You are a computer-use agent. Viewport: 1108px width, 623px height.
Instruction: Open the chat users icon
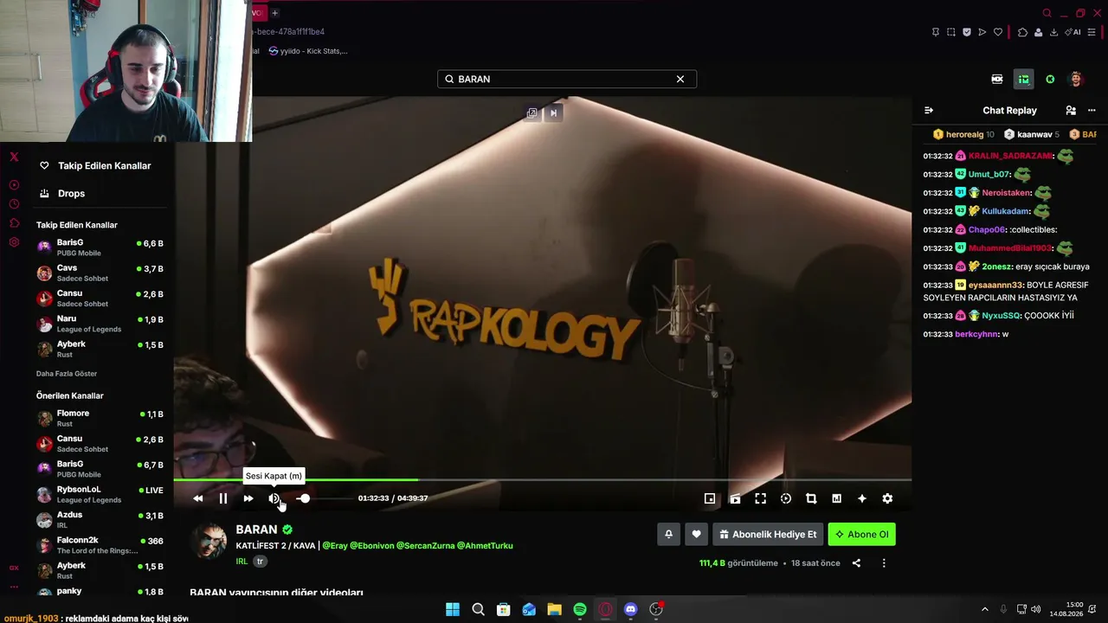click(1071, 111)
